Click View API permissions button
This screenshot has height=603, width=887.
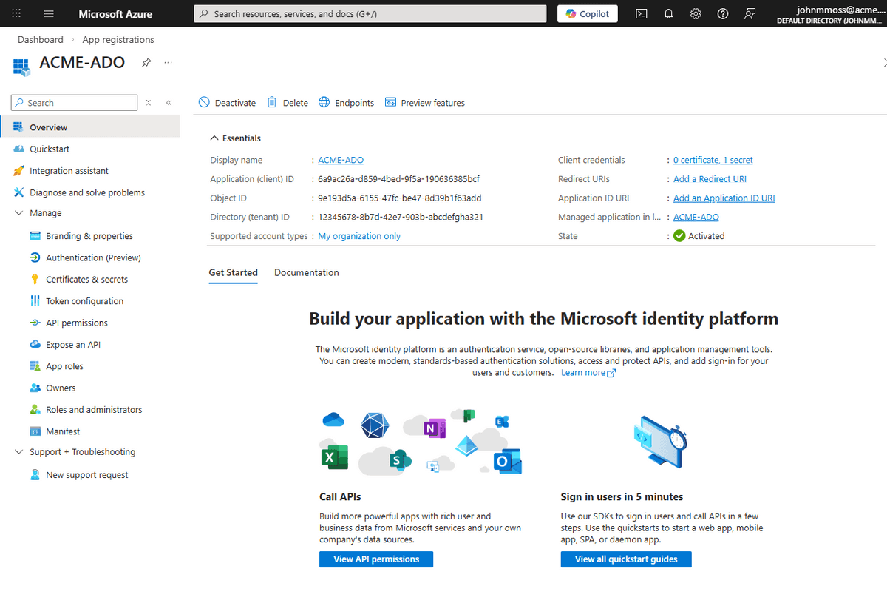[x=375, y=559]
